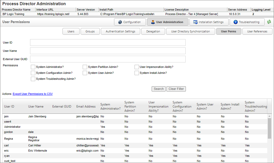Screen dimensions: 274x163
Task: Enable the System Administrator checkbox
Action: pyautogui.click(x=33, y=67)
